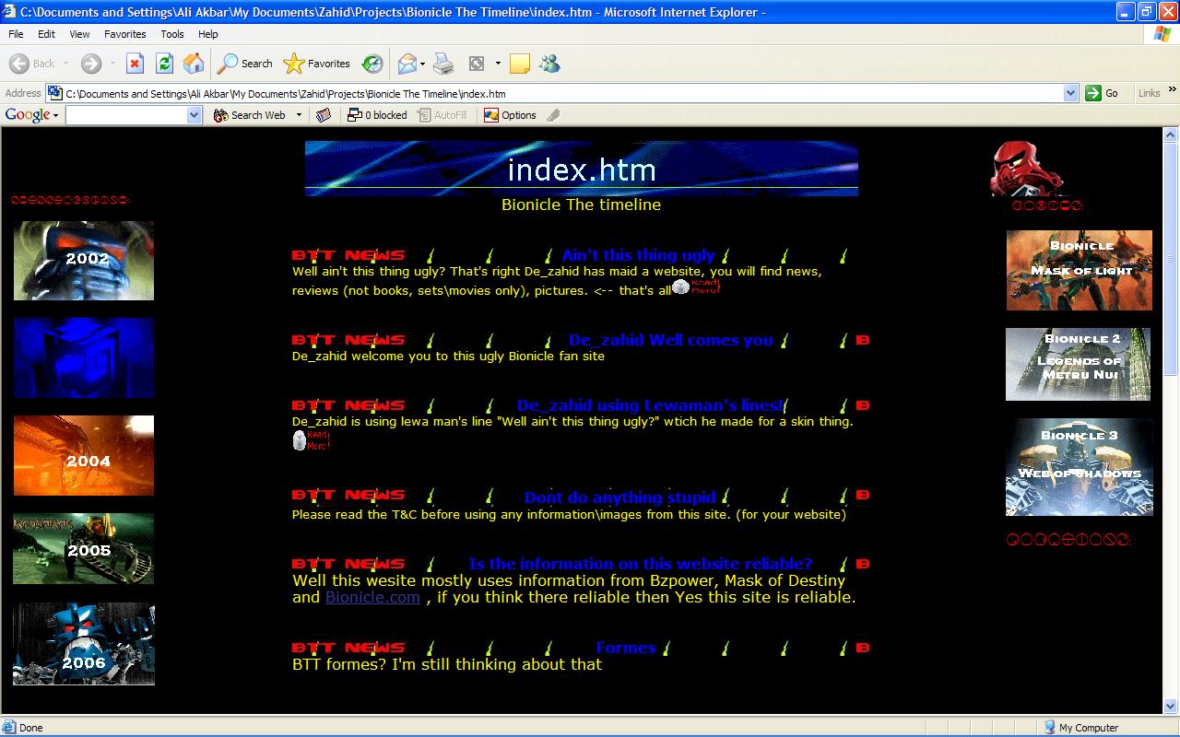This screenshot has width=1180, height=737.
Task: Click the AutoFill button on Google toolbar
Action: (x=442, y=115)
